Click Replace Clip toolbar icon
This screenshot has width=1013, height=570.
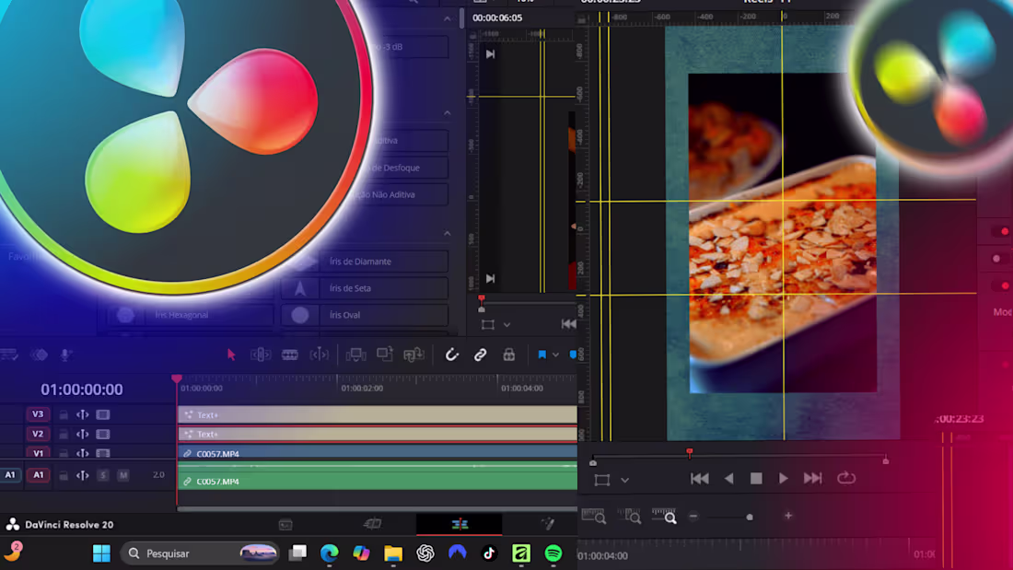click(x=414, y=355)
